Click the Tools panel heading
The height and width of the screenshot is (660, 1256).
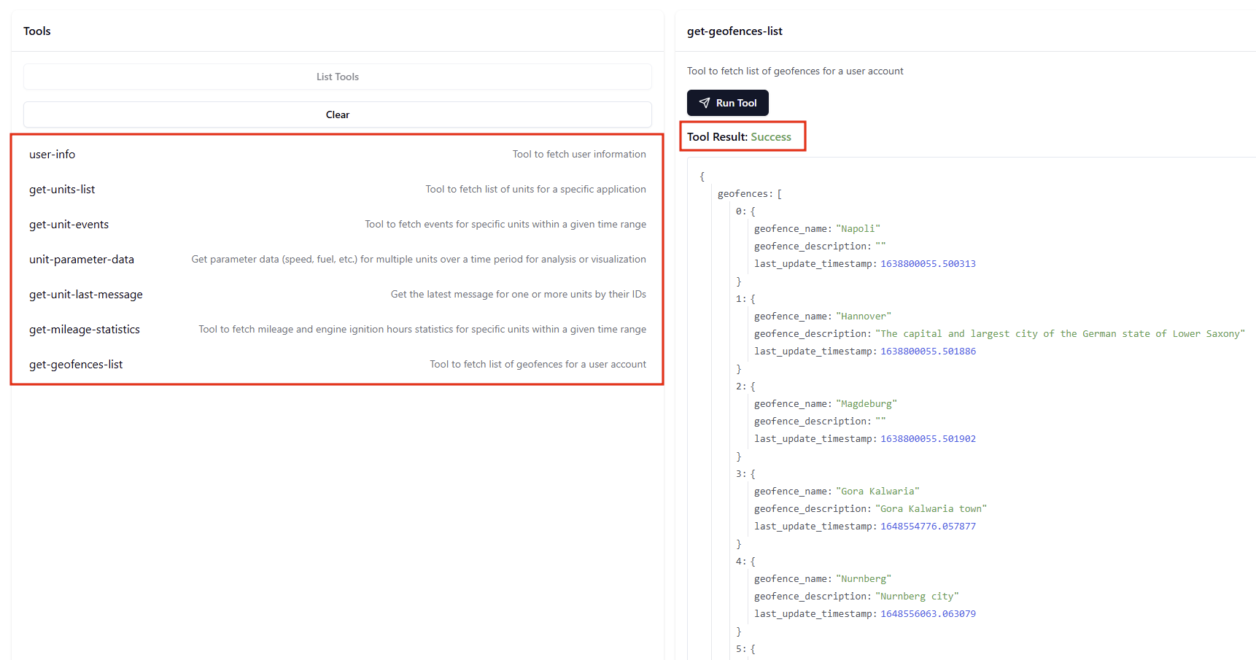[x=37, y=31]
